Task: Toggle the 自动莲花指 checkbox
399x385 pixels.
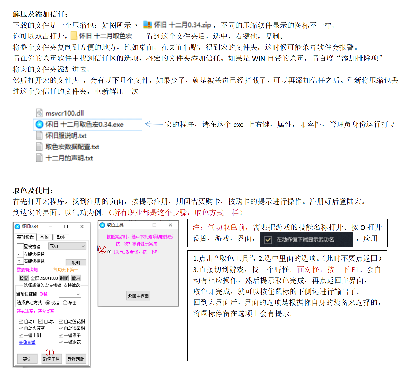Action: pos(61,321)
